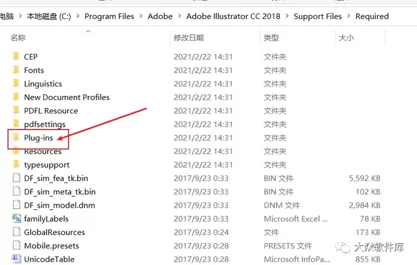
Task: Expand the chevron after Adobe breadcrumb
Action: (180, 16)
